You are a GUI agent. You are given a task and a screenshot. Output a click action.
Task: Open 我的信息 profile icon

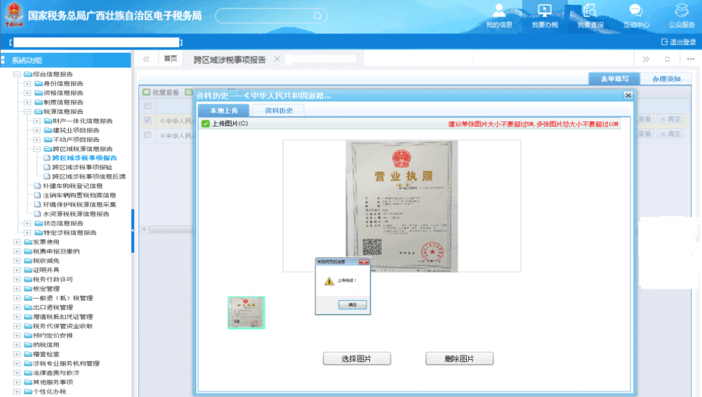(499, 12)
